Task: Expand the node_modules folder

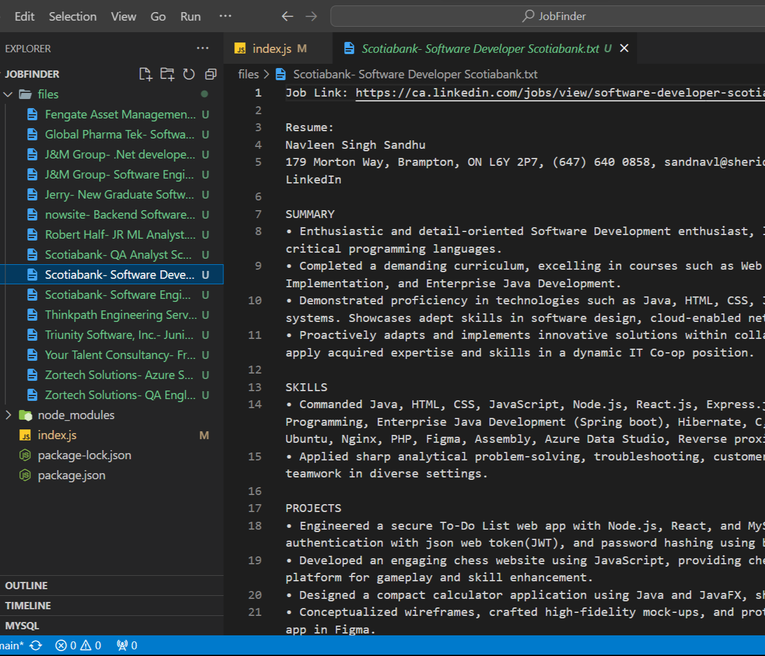Action: click(x=8, y=415)
